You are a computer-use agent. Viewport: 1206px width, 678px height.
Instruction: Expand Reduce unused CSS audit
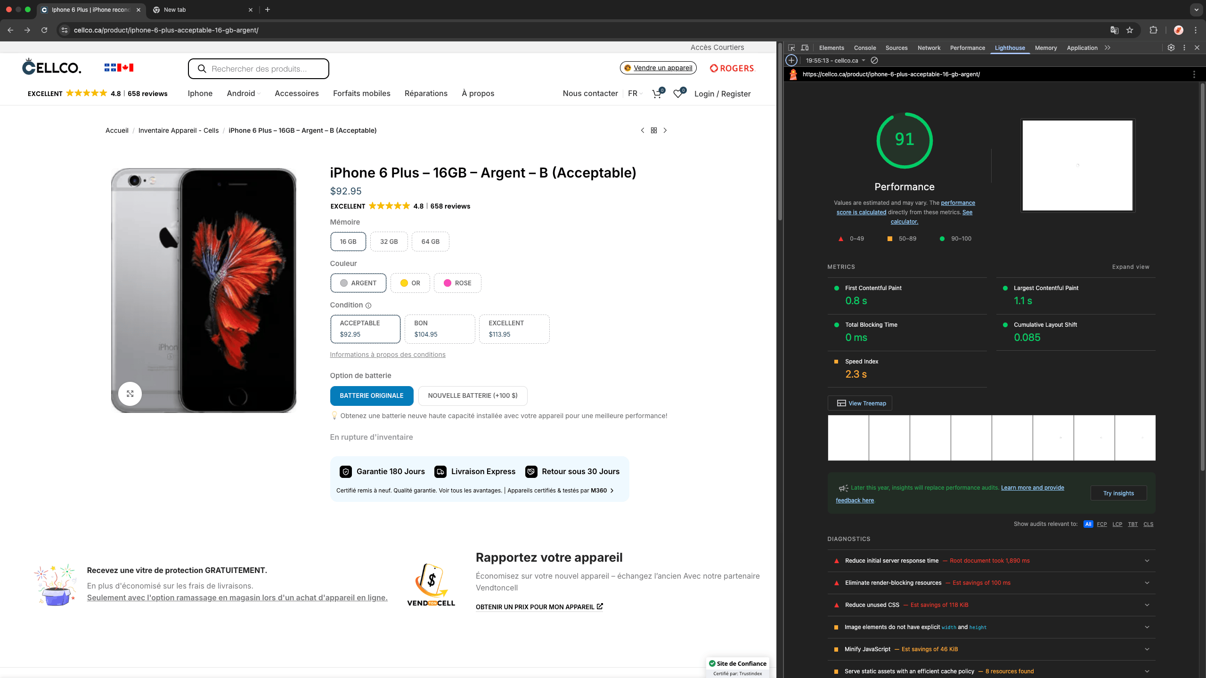[991, 605]
